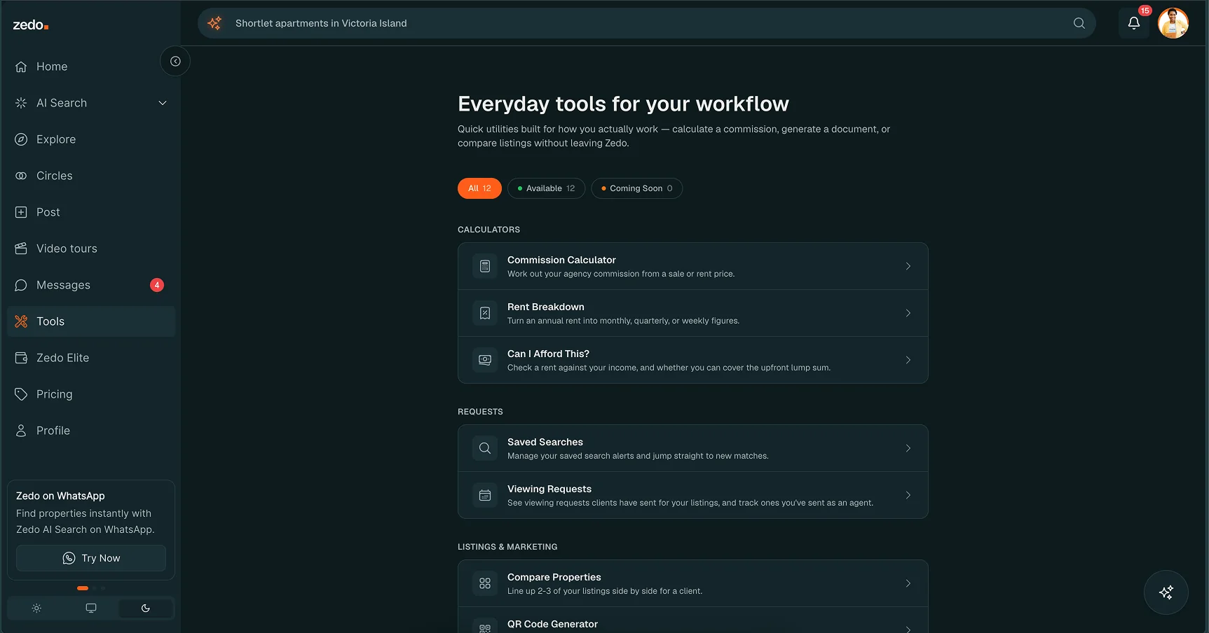Select the All 12 filter
Screen dimensions: 1209x633
point(479,188)
